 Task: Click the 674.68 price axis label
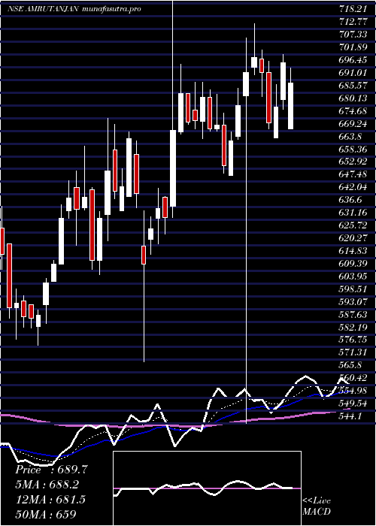click(x=353, y=111)
